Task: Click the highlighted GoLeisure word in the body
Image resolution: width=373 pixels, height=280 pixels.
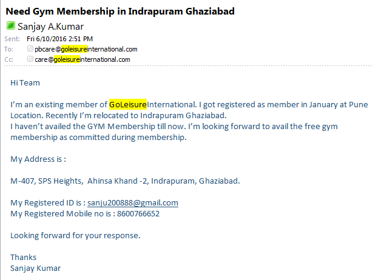Action: pyautogui.click(x=128, y=105)
